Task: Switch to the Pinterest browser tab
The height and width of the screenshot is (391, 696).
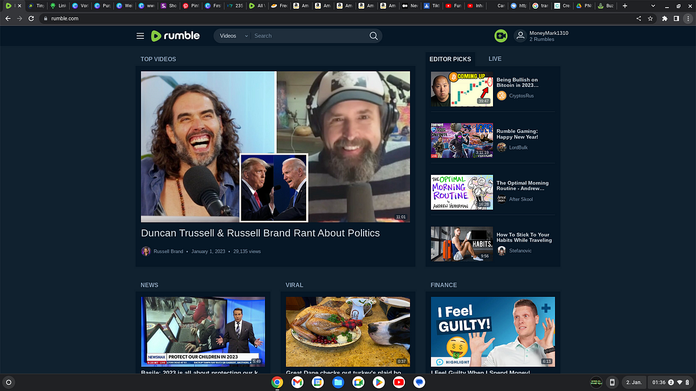Action: 190,5
